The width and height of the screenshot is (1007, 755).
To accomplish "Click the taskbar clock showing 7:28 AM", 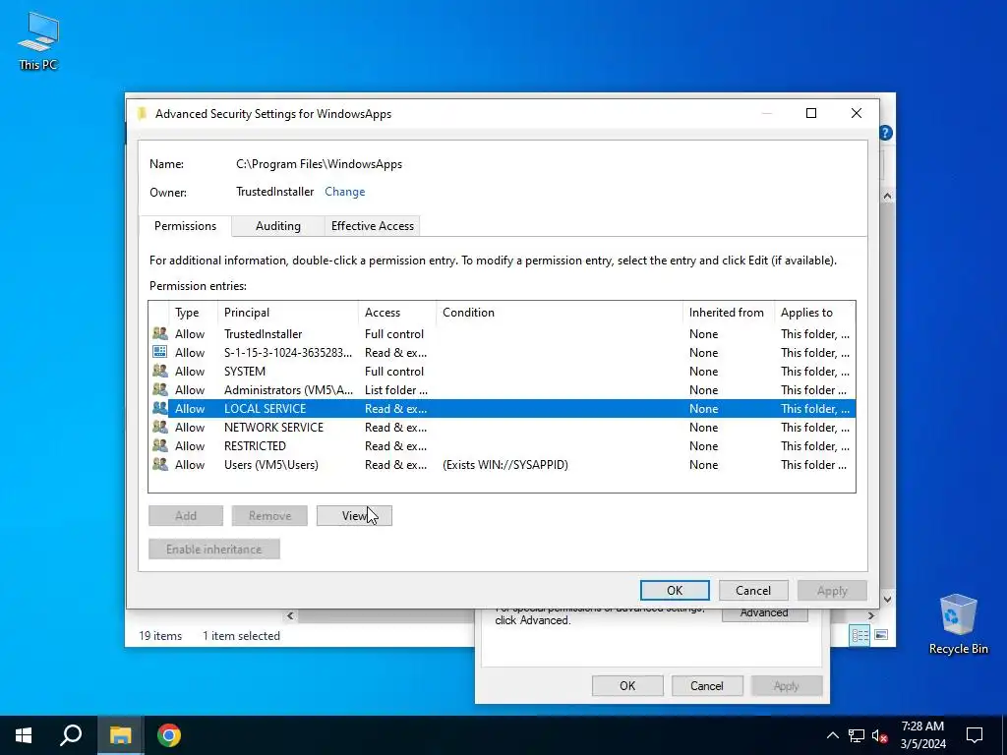I will 922,735.
